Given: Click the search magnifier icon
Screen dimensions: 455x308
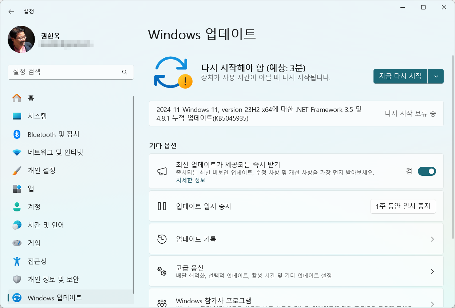Looking at the screenshot, I should [125, 72].
